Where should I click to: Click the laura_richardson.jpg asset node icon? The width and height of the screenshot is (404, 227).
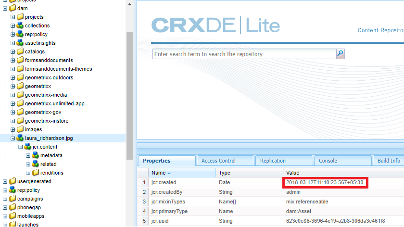tap(20, 138)
